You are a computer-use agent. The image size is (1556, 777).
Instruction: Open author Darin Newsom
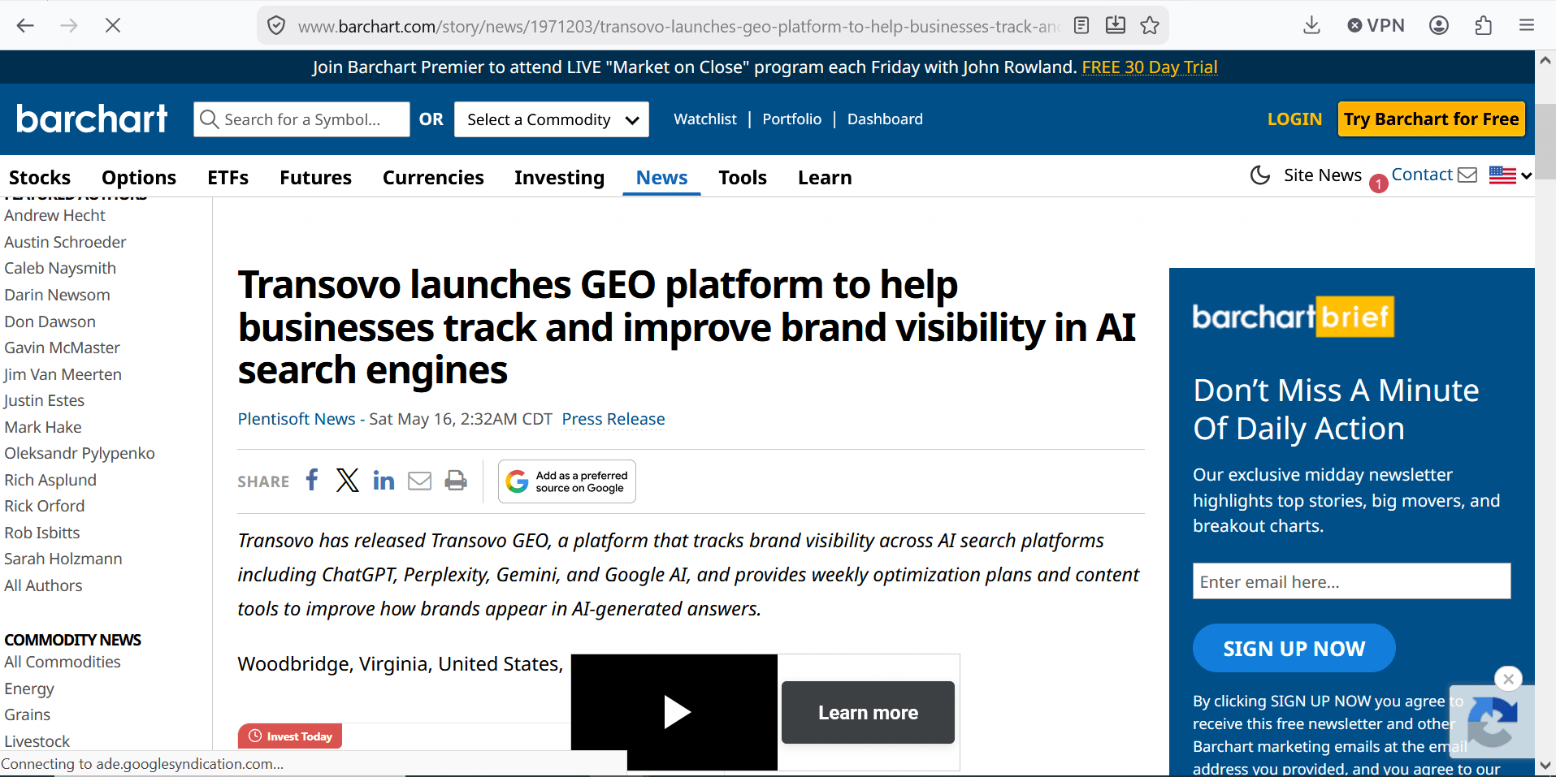[x=57, y=295]
